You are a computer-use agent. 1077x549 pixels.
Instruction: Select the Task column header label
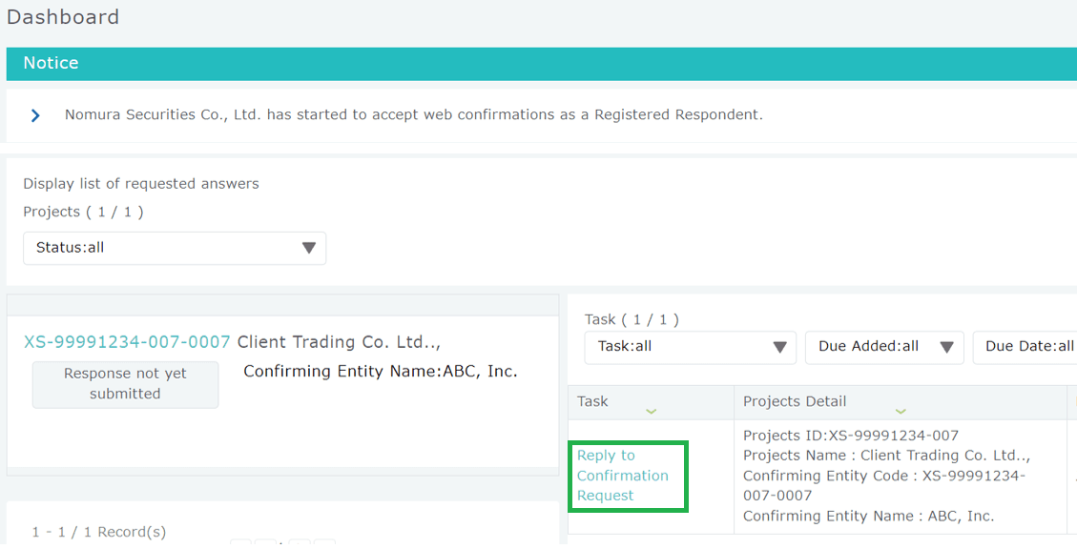[592, 401]
